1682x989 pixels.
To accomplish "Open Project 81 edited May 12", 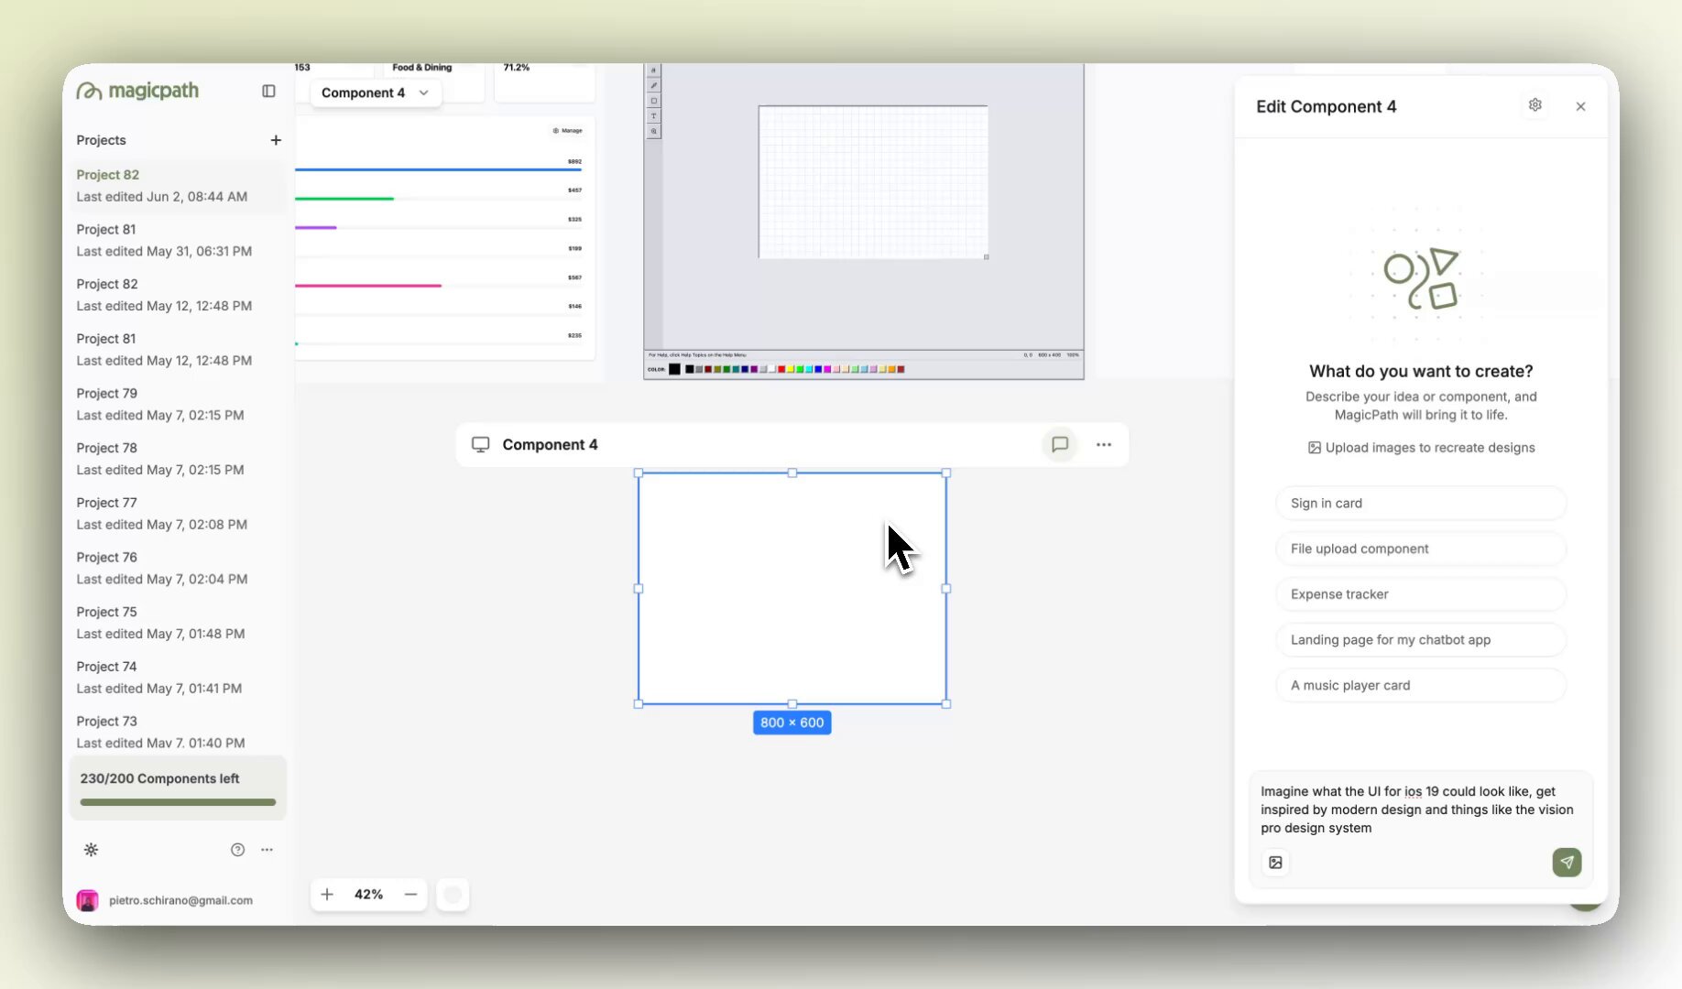I will click(177, 350).
